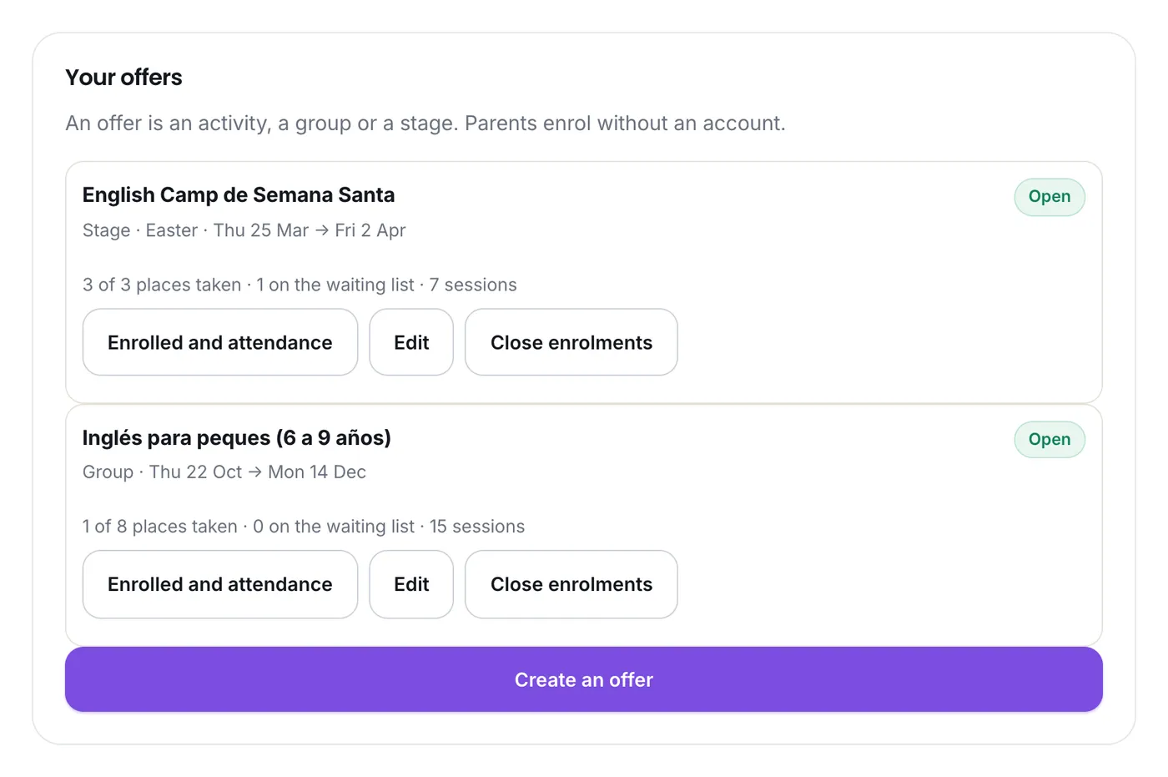Viewport: 1168px width, 777px height.
Task: Click the Stage · Easter date range text
Action: pos(244,230)
